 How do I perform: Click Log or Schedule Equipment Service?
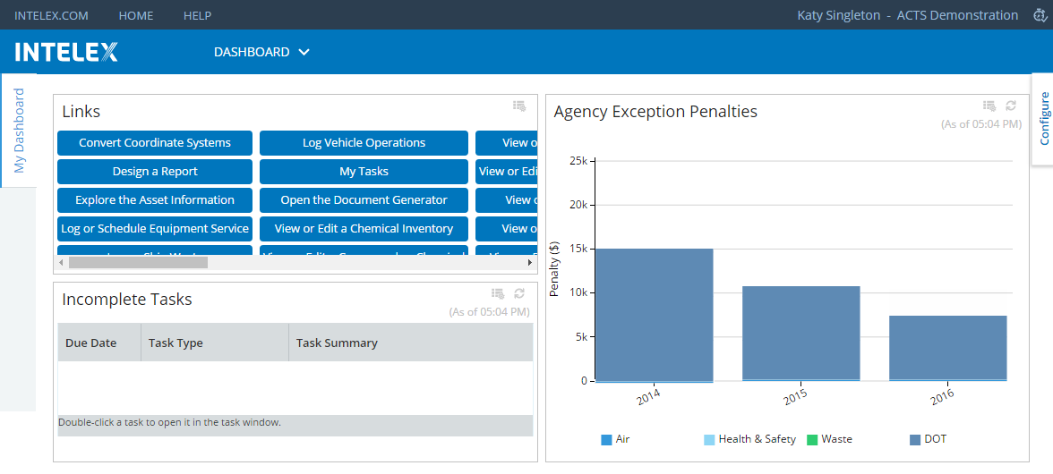(155, 229)
